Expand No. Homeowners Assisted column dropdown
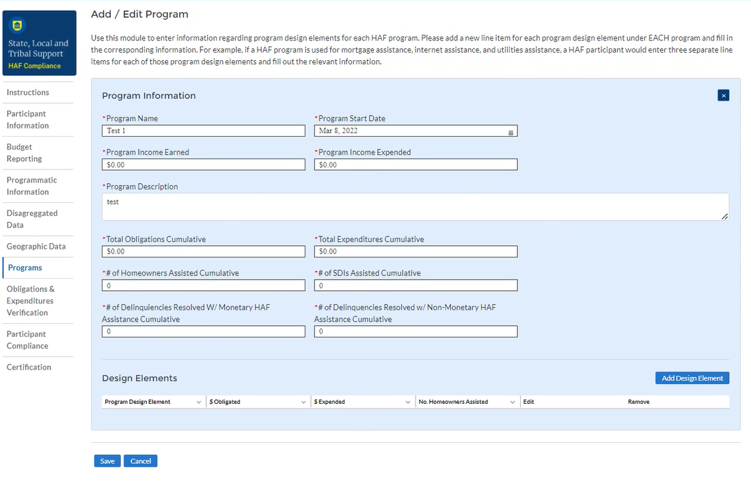The width and height of the screenshot is (751, 492). tap(513, 402)
